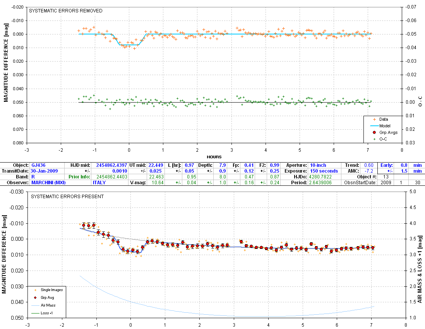Click the Trend value 0.60

click(x=368, y=165)
